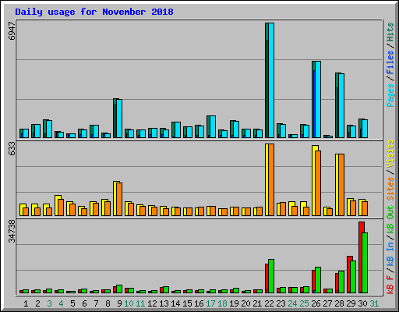
Task: Click the 6947 hits axis value
Action: (x=12, y=30)
